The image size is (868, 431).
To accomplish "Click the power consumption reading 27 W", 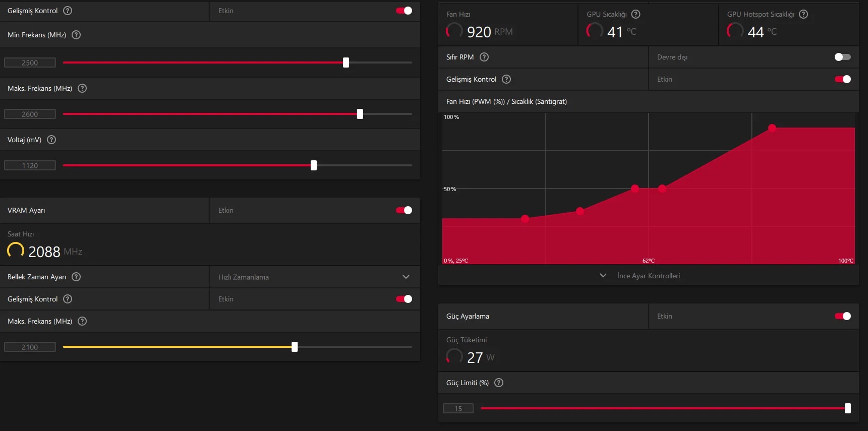I will click(481, 357).
